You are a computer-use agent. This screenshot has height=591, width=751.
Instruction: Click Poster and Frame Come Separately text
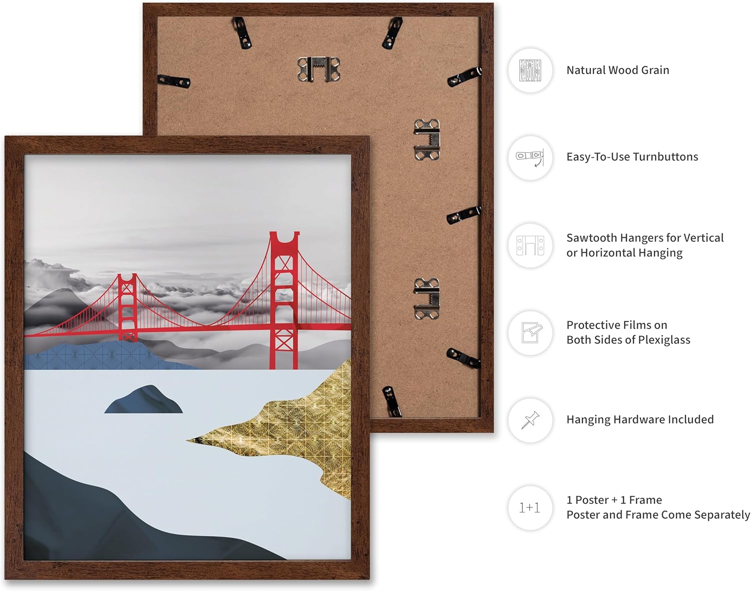click(x=658, y=515)
